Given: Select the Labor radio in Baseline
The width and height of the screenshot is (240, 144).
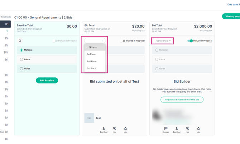Looking at the screenshot, I should [x=21, y=59].
